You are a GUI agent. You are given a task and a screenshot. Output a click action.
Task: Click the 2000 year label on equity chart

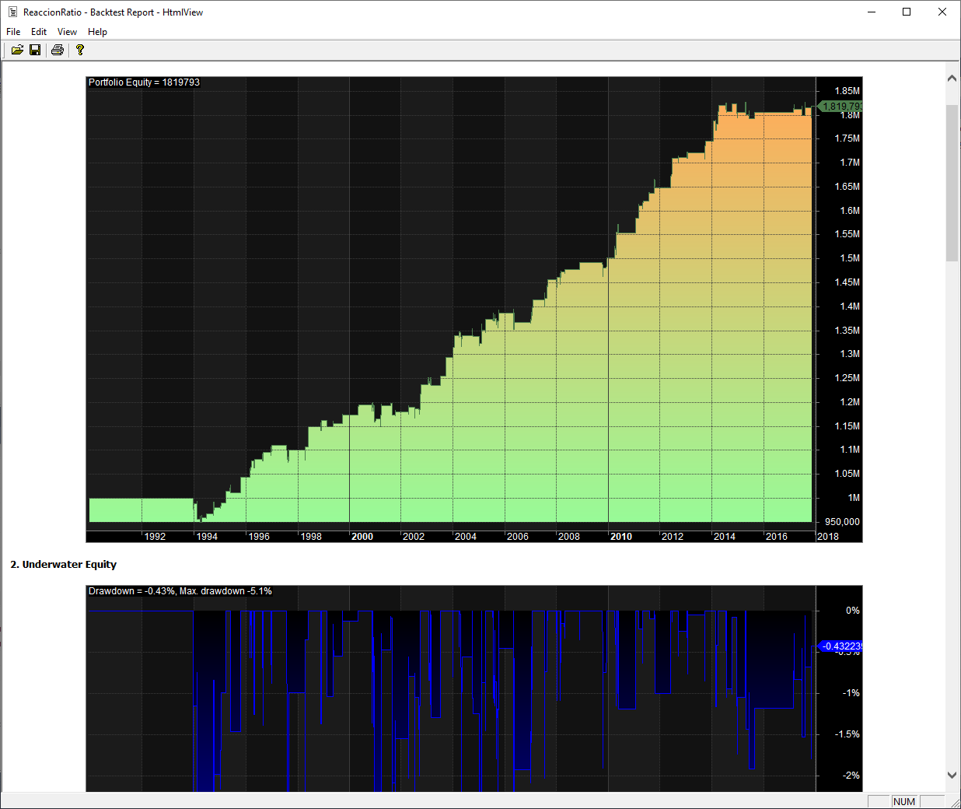(x=362, y=537)
